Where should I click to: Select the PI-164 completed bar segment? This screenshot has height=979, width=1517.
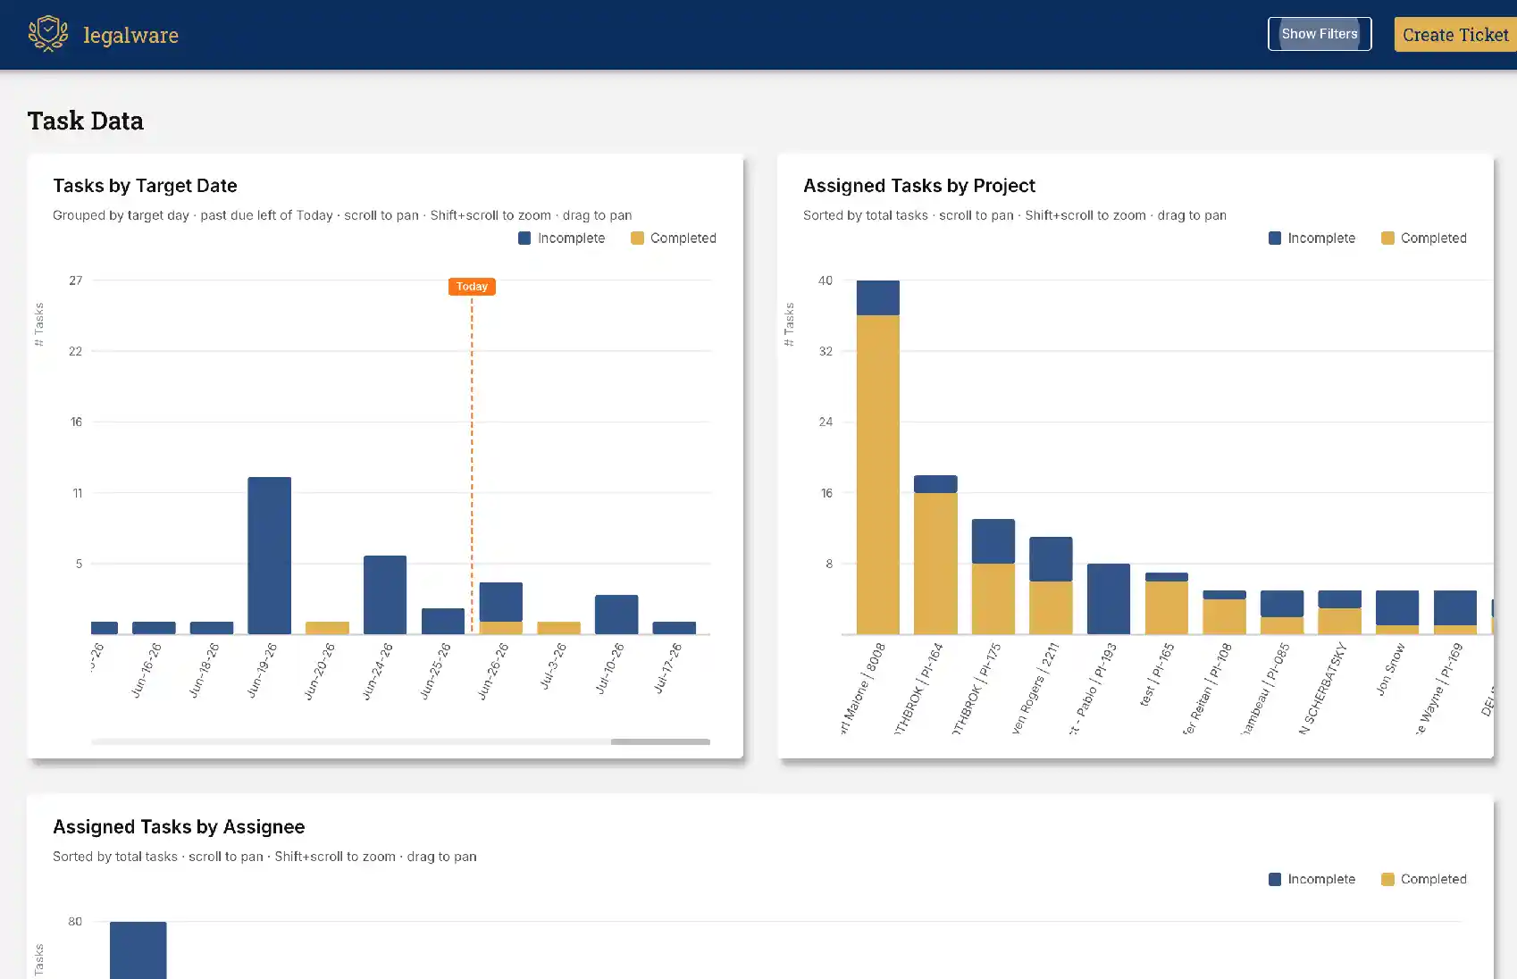[935, 564]
